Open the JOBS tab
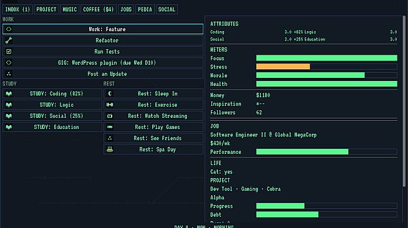Screen dimensions: 408x228 (x=126, y=9)
